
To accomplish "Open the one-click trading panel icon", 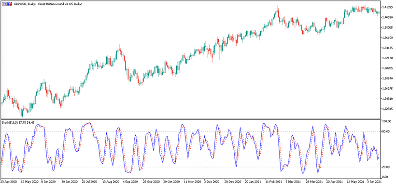I will click(4, 4).
